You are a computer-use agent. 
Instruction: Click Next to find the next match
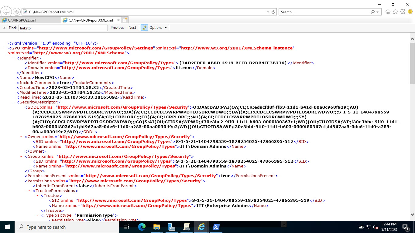[x=132, y=27]
